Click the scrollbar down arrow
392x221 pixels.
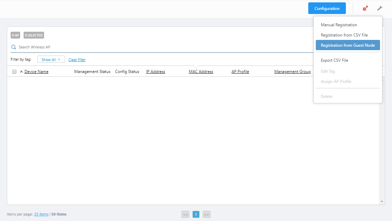click(x=382, y=202)
